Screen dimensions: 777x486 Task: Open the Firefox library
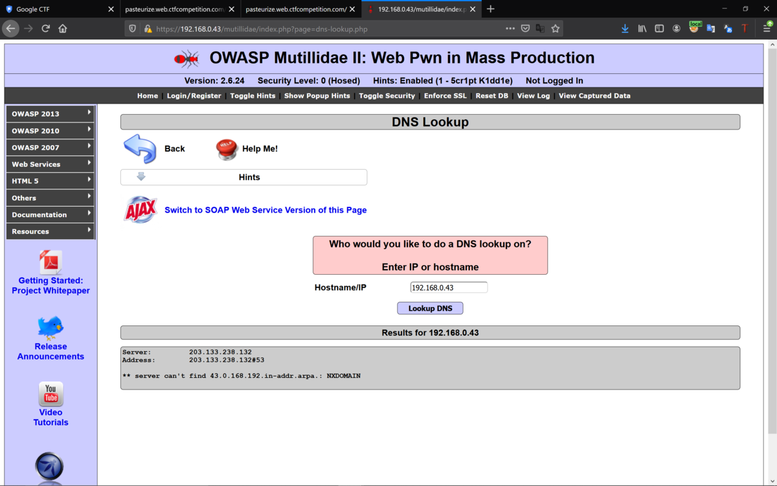pos(642,29)
